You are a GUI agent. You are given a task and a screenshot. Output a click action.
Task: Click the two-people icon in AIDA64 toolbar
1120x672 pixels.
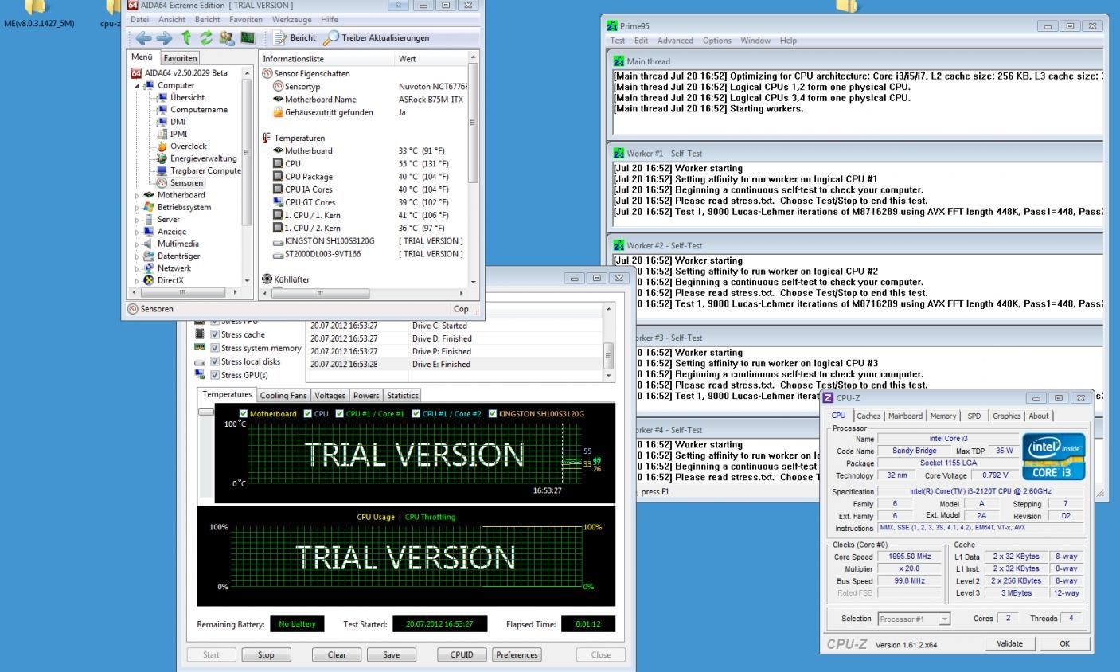click(227, 37)
